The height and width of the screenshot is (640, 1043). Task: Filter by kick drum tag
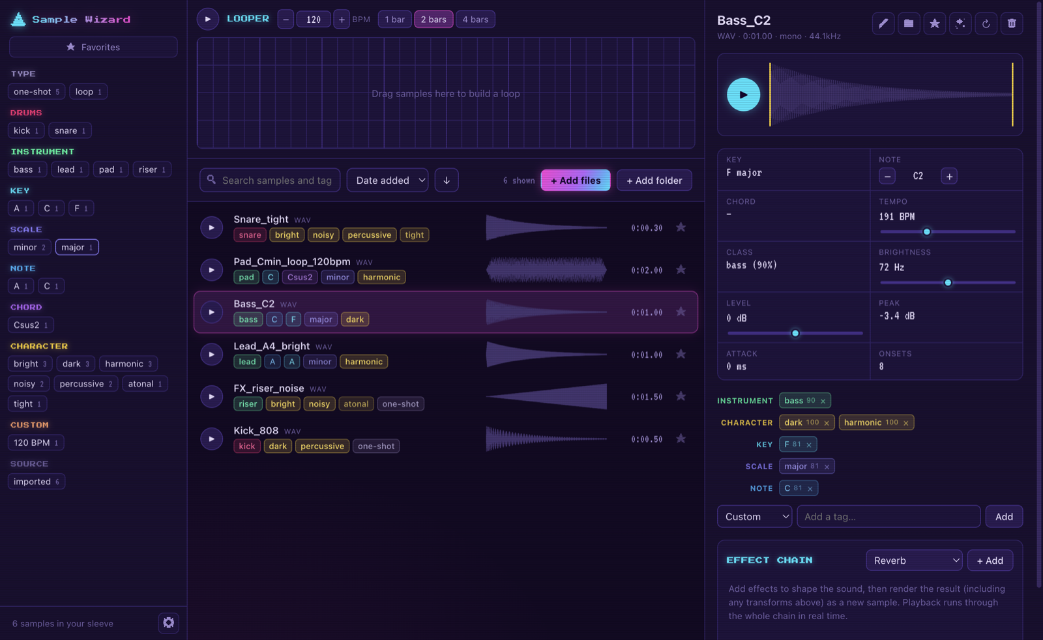click(x=26, y=130)
